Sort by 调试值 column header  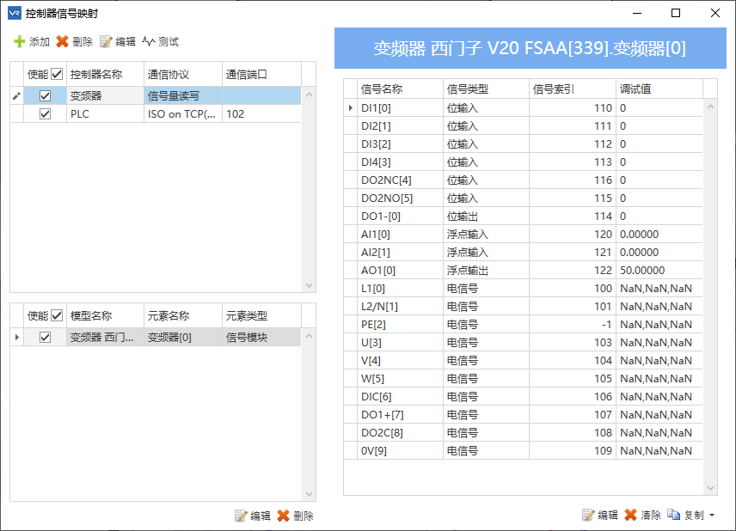click(x=659, y=88)
